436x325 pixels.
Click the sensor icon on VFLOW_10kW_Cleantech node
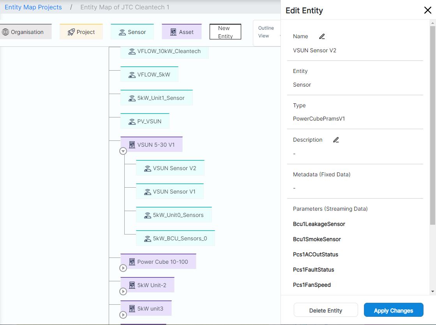click(132, 51)
